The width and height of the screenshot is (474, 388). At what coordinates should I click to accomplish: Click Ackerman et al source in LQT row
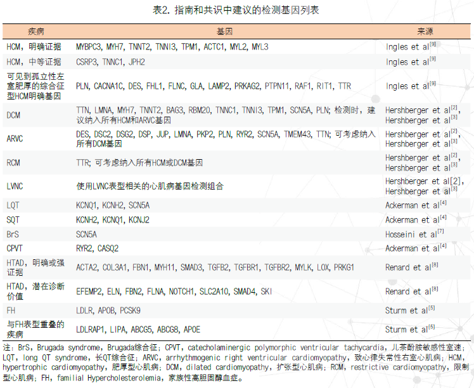[x=416, y=205]
